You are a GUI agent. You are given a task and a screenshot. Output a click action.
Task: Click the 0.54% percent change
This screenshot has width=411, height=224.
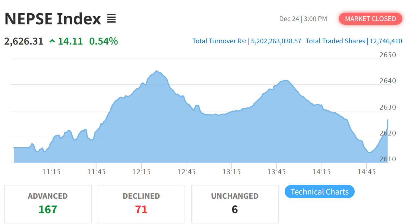pyautogui.click(x=103, y=41)
